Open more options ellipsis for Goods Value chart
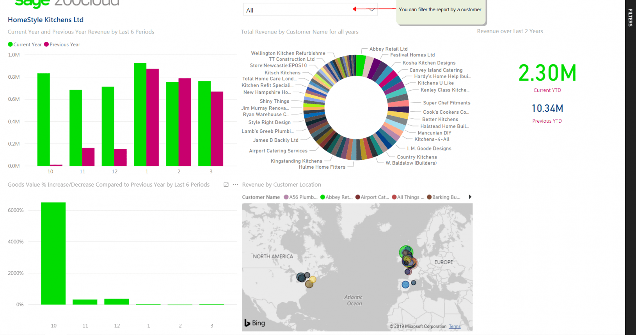Viewport: 636px width, 335px height. [235, 185]
